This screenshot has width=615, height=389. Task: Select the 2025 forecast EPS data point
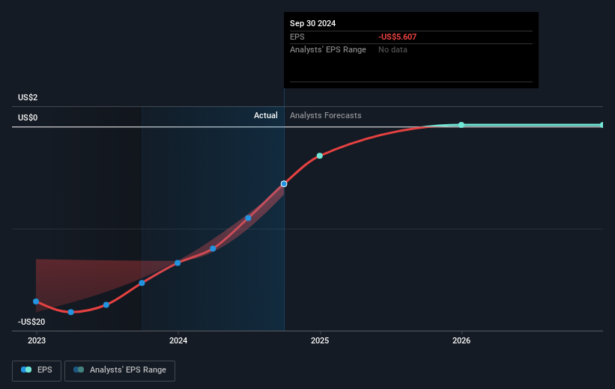coord(320,156)
